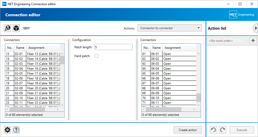
Task: Sort left connectors by the Name column header
Action: (20, 48)
